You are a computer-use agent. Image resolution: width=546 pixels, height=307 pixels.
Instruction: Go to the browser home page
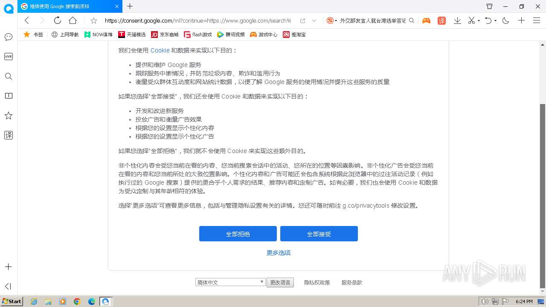(x=73, y=20)
